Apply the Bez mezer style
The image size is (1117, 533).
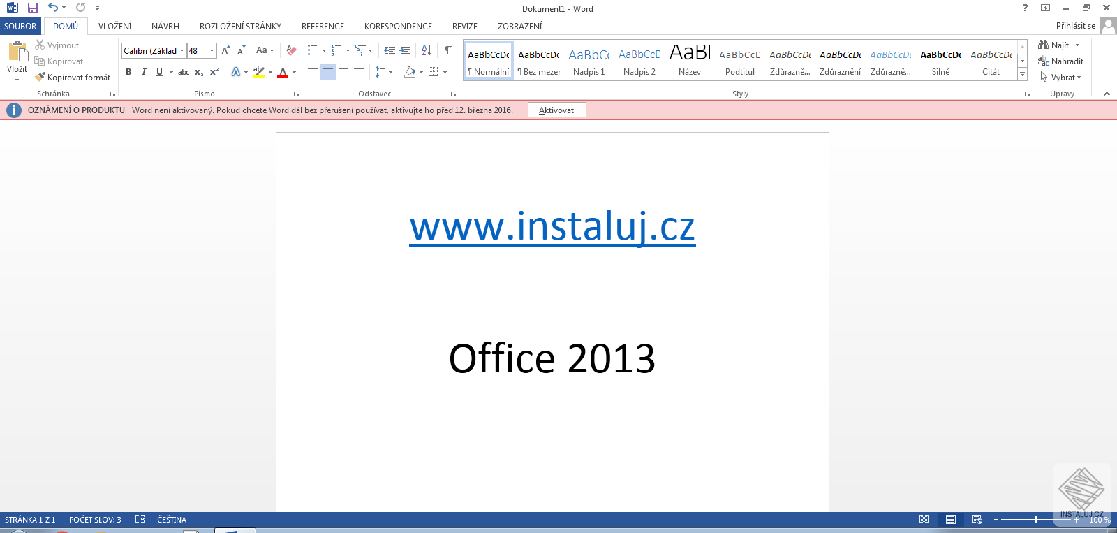point(539,61)
